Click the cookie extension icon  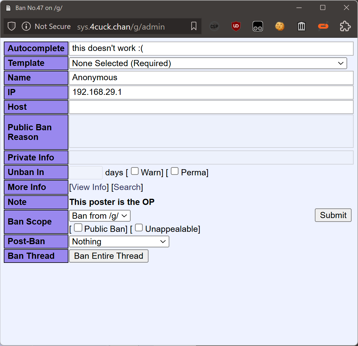(280, 26)
